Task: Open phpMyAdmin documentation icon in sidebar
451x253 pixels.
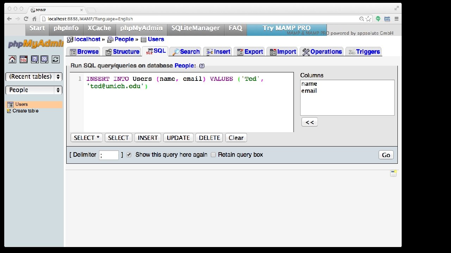Action: coord(35,59)
